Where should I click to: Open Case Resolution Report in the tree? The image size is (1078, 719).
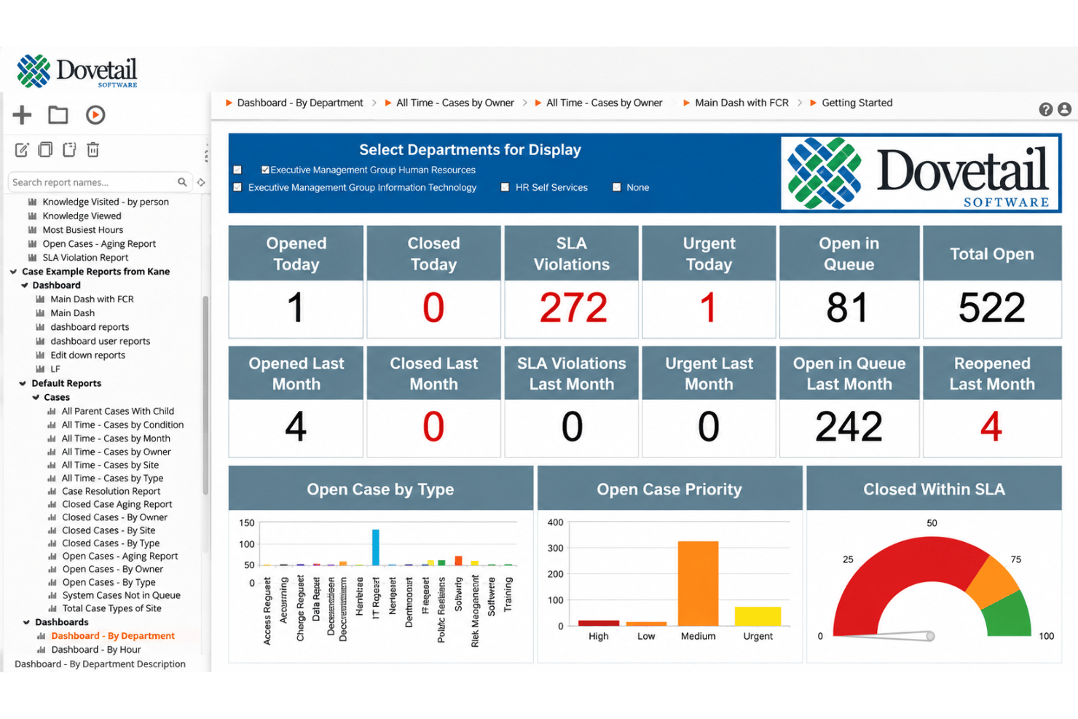(x=111, y=491)
